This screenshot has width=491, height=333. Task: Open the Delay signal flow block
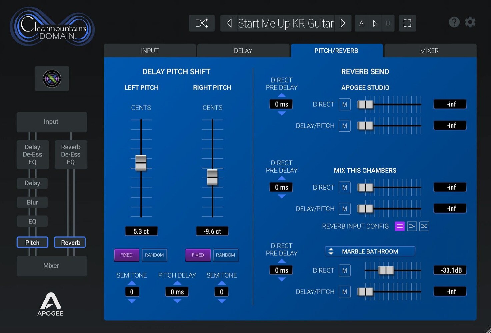click(32, 183)
